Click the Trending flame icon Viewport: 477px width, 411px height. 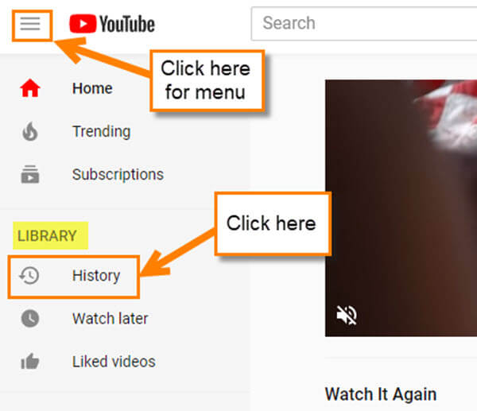point(30,131)
